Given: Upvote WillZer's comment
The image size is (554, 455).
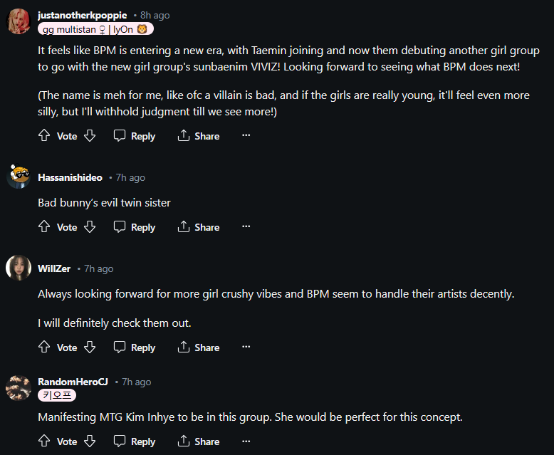Looking at the screenshot, I should (44, 347).
